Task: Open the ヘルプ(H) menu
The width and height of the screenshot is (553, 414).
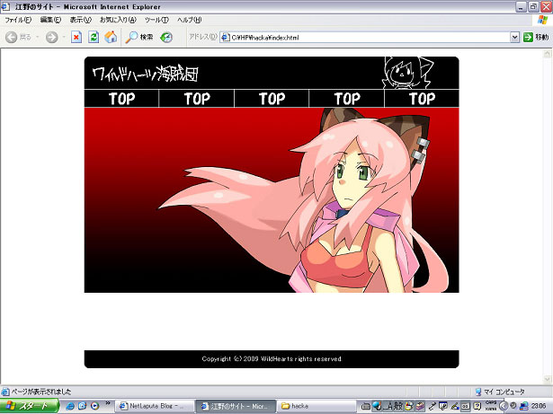Action: 189,20
